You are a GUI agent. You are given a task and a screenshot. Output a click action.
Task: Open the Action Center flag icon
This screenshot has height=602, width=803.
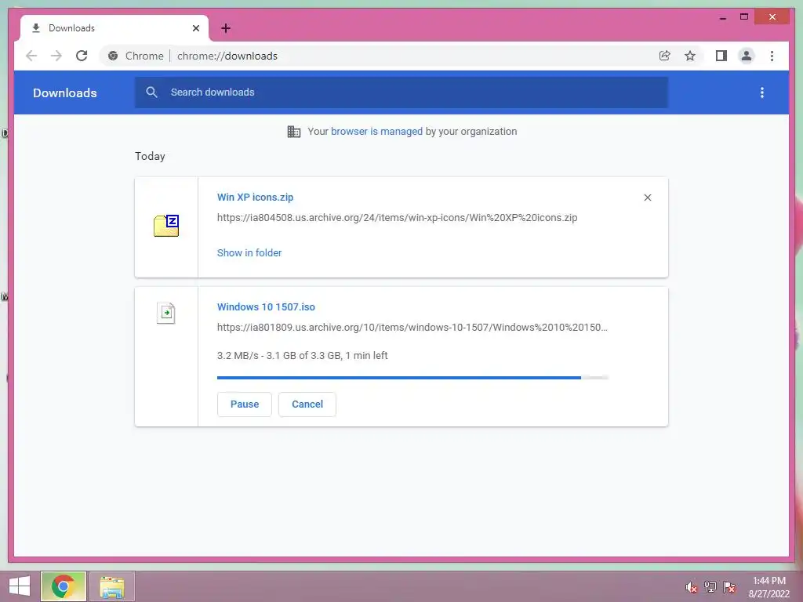[729, 587]
